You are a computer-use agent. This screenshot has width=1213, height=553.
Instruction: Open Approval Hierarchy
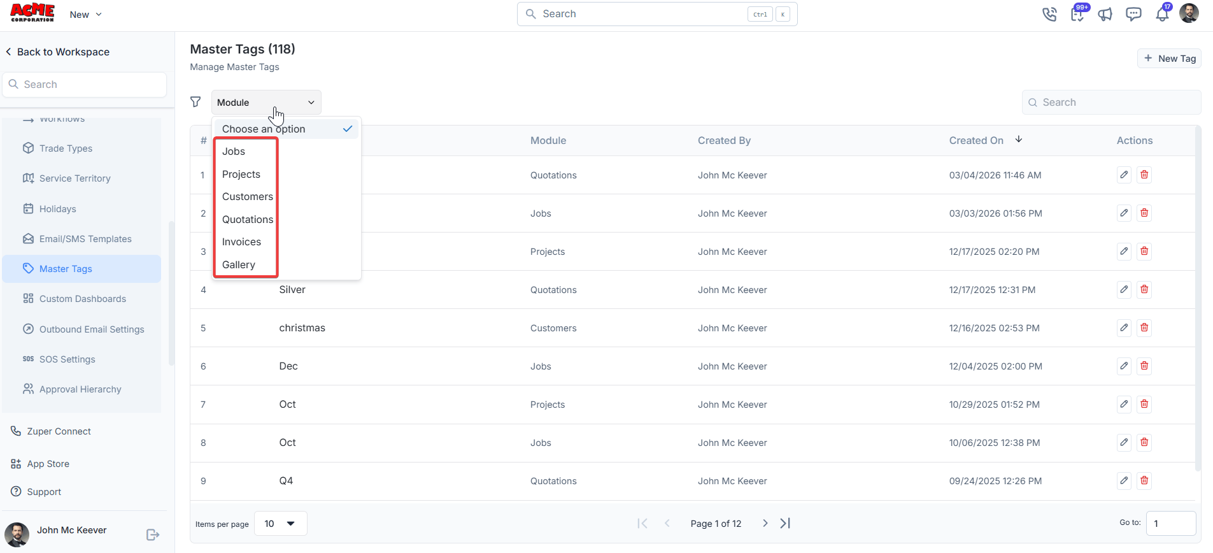pos(82,389)
